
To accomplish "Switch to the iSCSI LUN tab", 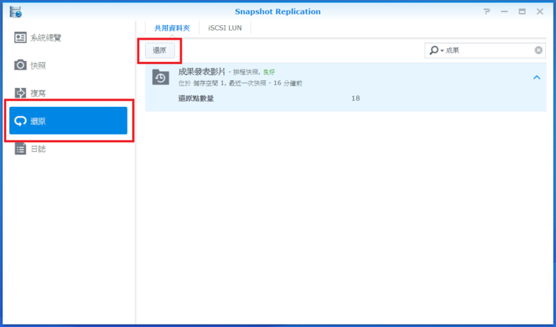I will coord(225,28).
